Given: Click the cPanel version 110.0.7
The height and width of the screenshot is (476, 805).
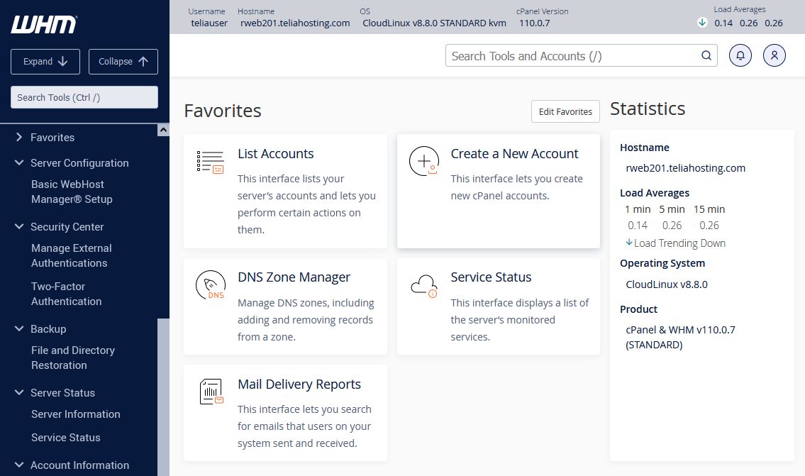Looking at the screenshot, I should point(535,23).
